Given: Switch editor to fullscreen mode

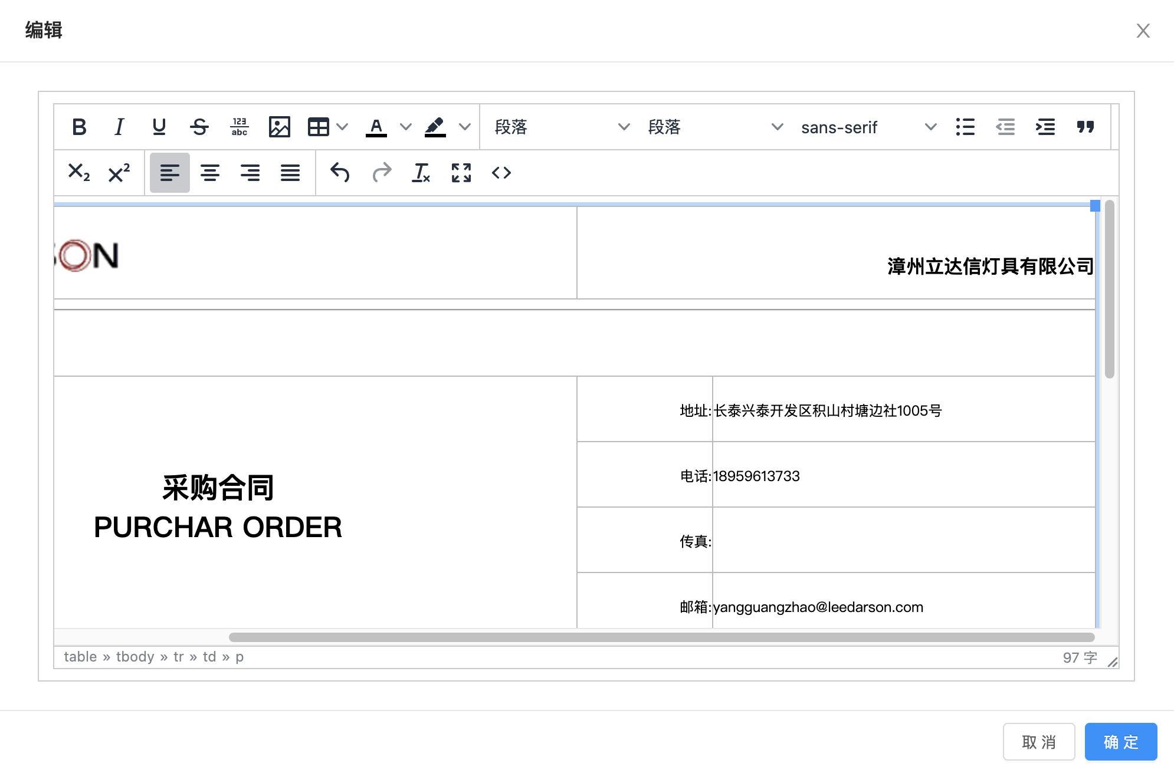Looking at the screenshot, I should tap(461, 173).
